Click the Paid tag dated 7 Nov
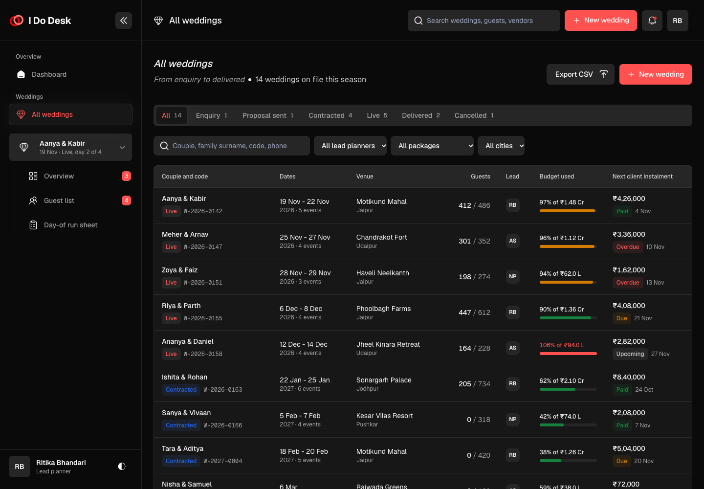The height and width of the screenshot is (489, 704). 622,425
